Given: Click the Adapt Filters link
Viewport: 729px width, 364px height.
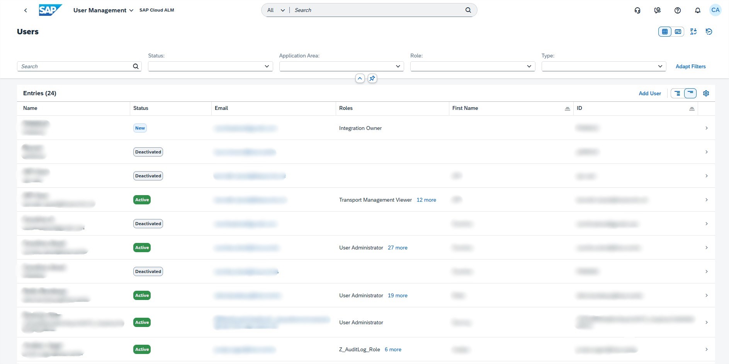Looking at the screenshot, I should (x=690, y=66).
